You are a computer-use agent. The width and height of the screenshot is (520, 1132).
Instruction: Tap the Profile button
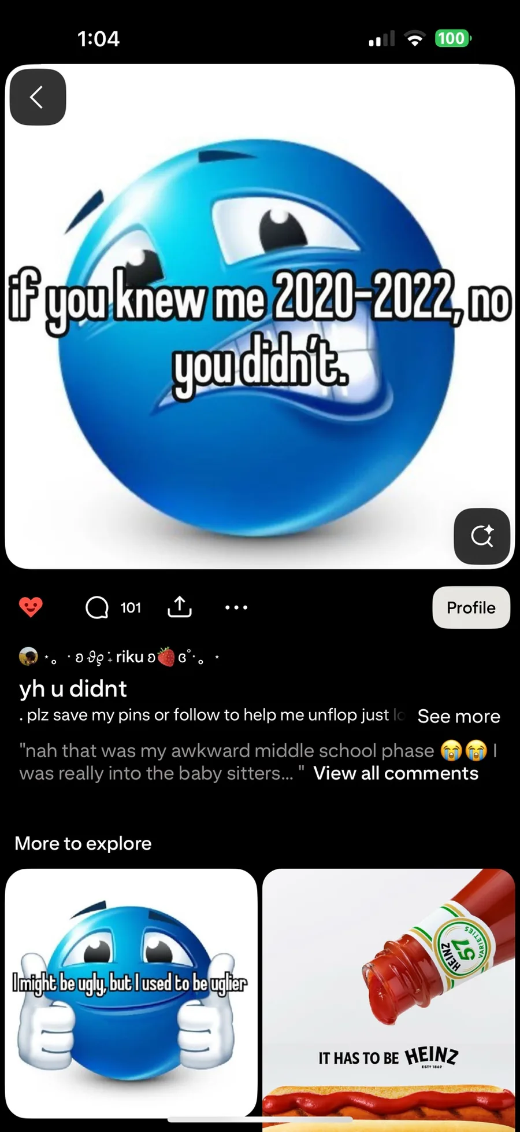point(471,607)
